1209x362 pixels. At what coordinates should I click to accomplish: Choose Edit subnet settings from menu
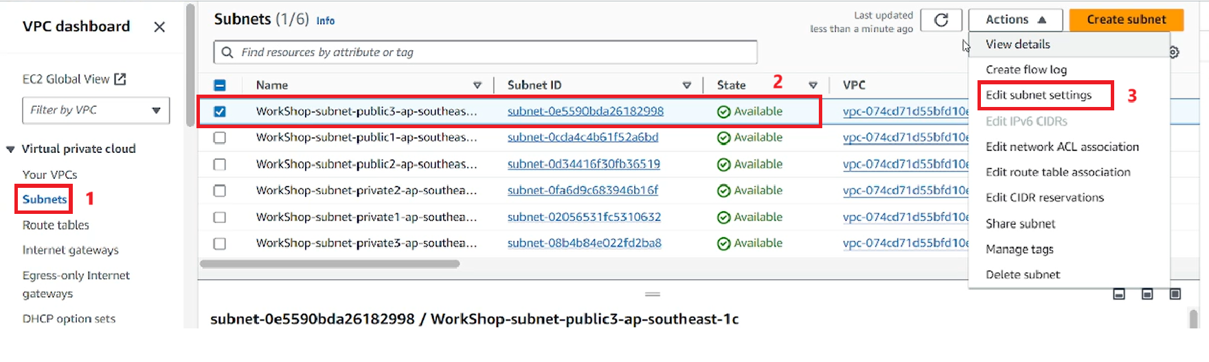[x=1039, y=95]
